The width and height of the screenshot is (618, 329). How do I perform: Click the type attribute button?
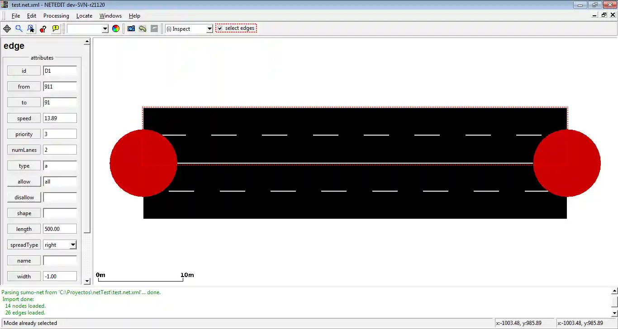[24, 165]
